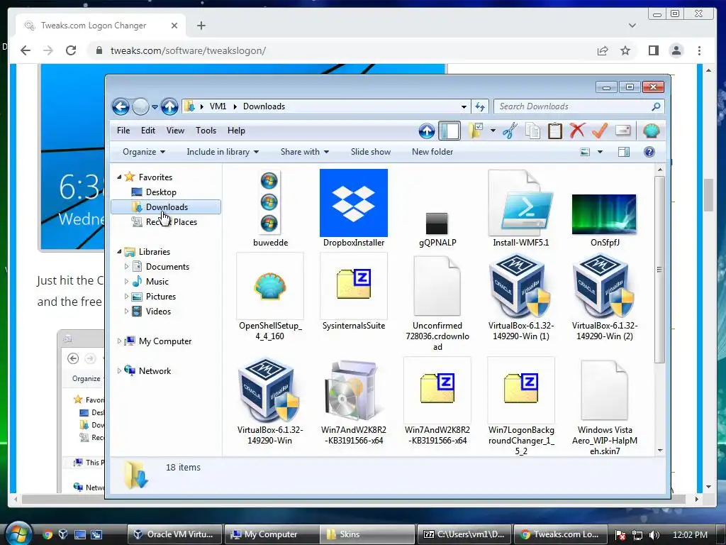Click the Explorer Back arrow button
Screen dimensions: 726x545
click(121, 106)
